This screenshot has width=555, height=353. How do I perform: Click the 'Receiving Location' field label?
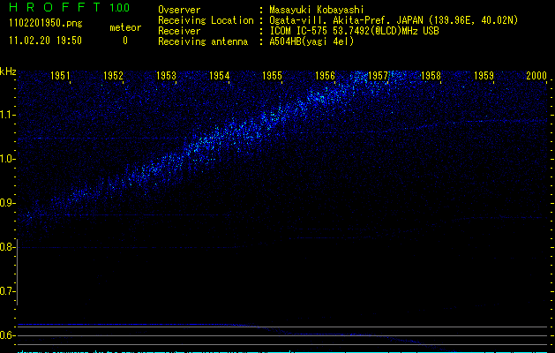coord(206,20)
